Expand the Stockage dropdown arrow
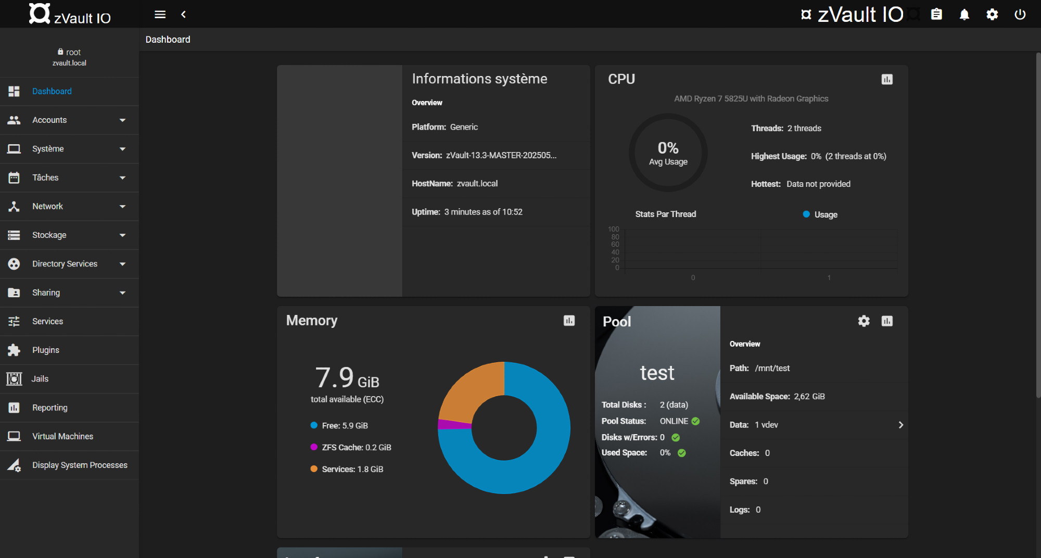This screenshot has width=1041, height=558. click(123, 235)
